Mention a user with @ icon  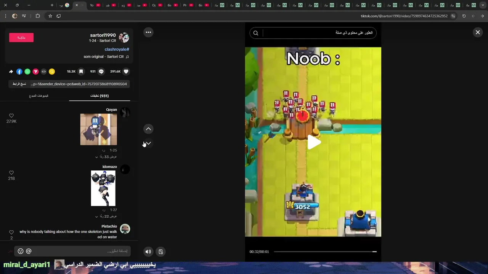point(29,251)
